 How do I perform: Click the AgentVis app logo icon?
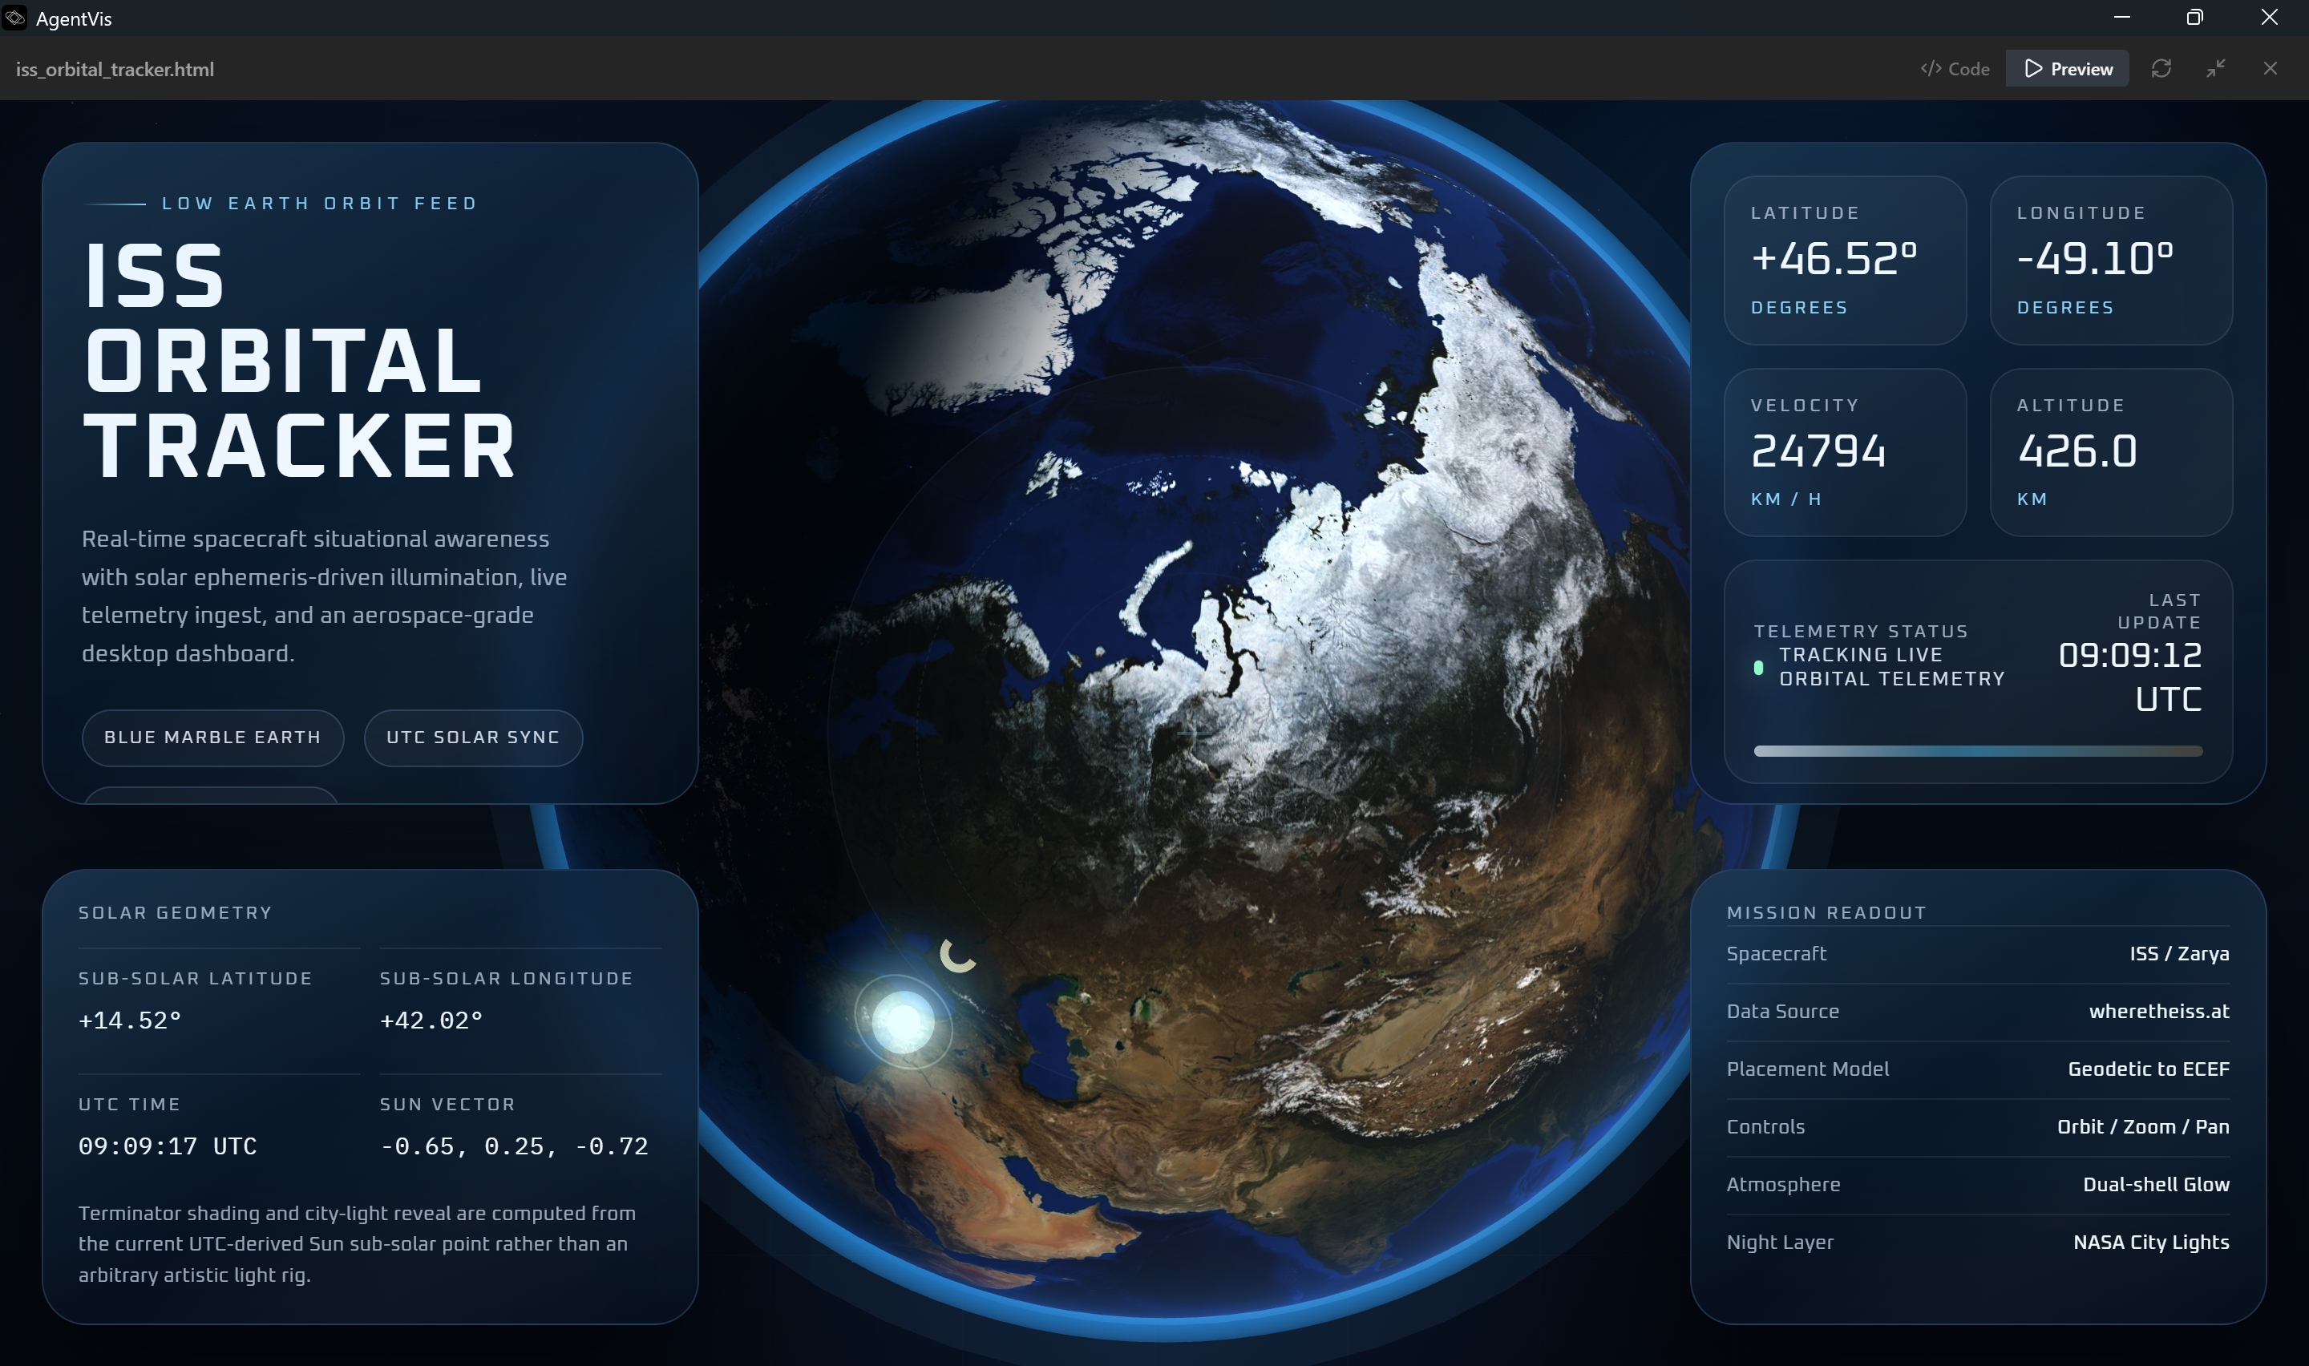tap(14, 18)
